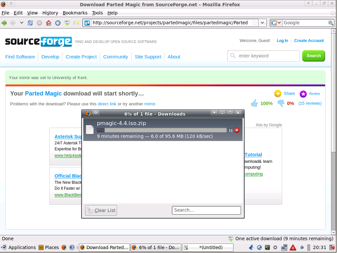Click the blue Help launcher in panel
The height and width of the screenshot is (253, 337).
pyautogui.click(x=72, y=247)
